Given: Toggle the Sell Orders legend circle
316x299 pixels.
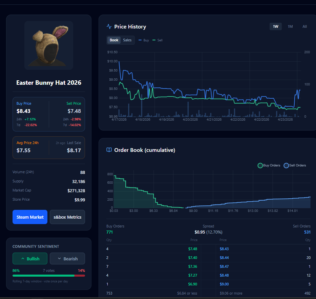Looking at the screenshot, I should (x=286, y=165).
